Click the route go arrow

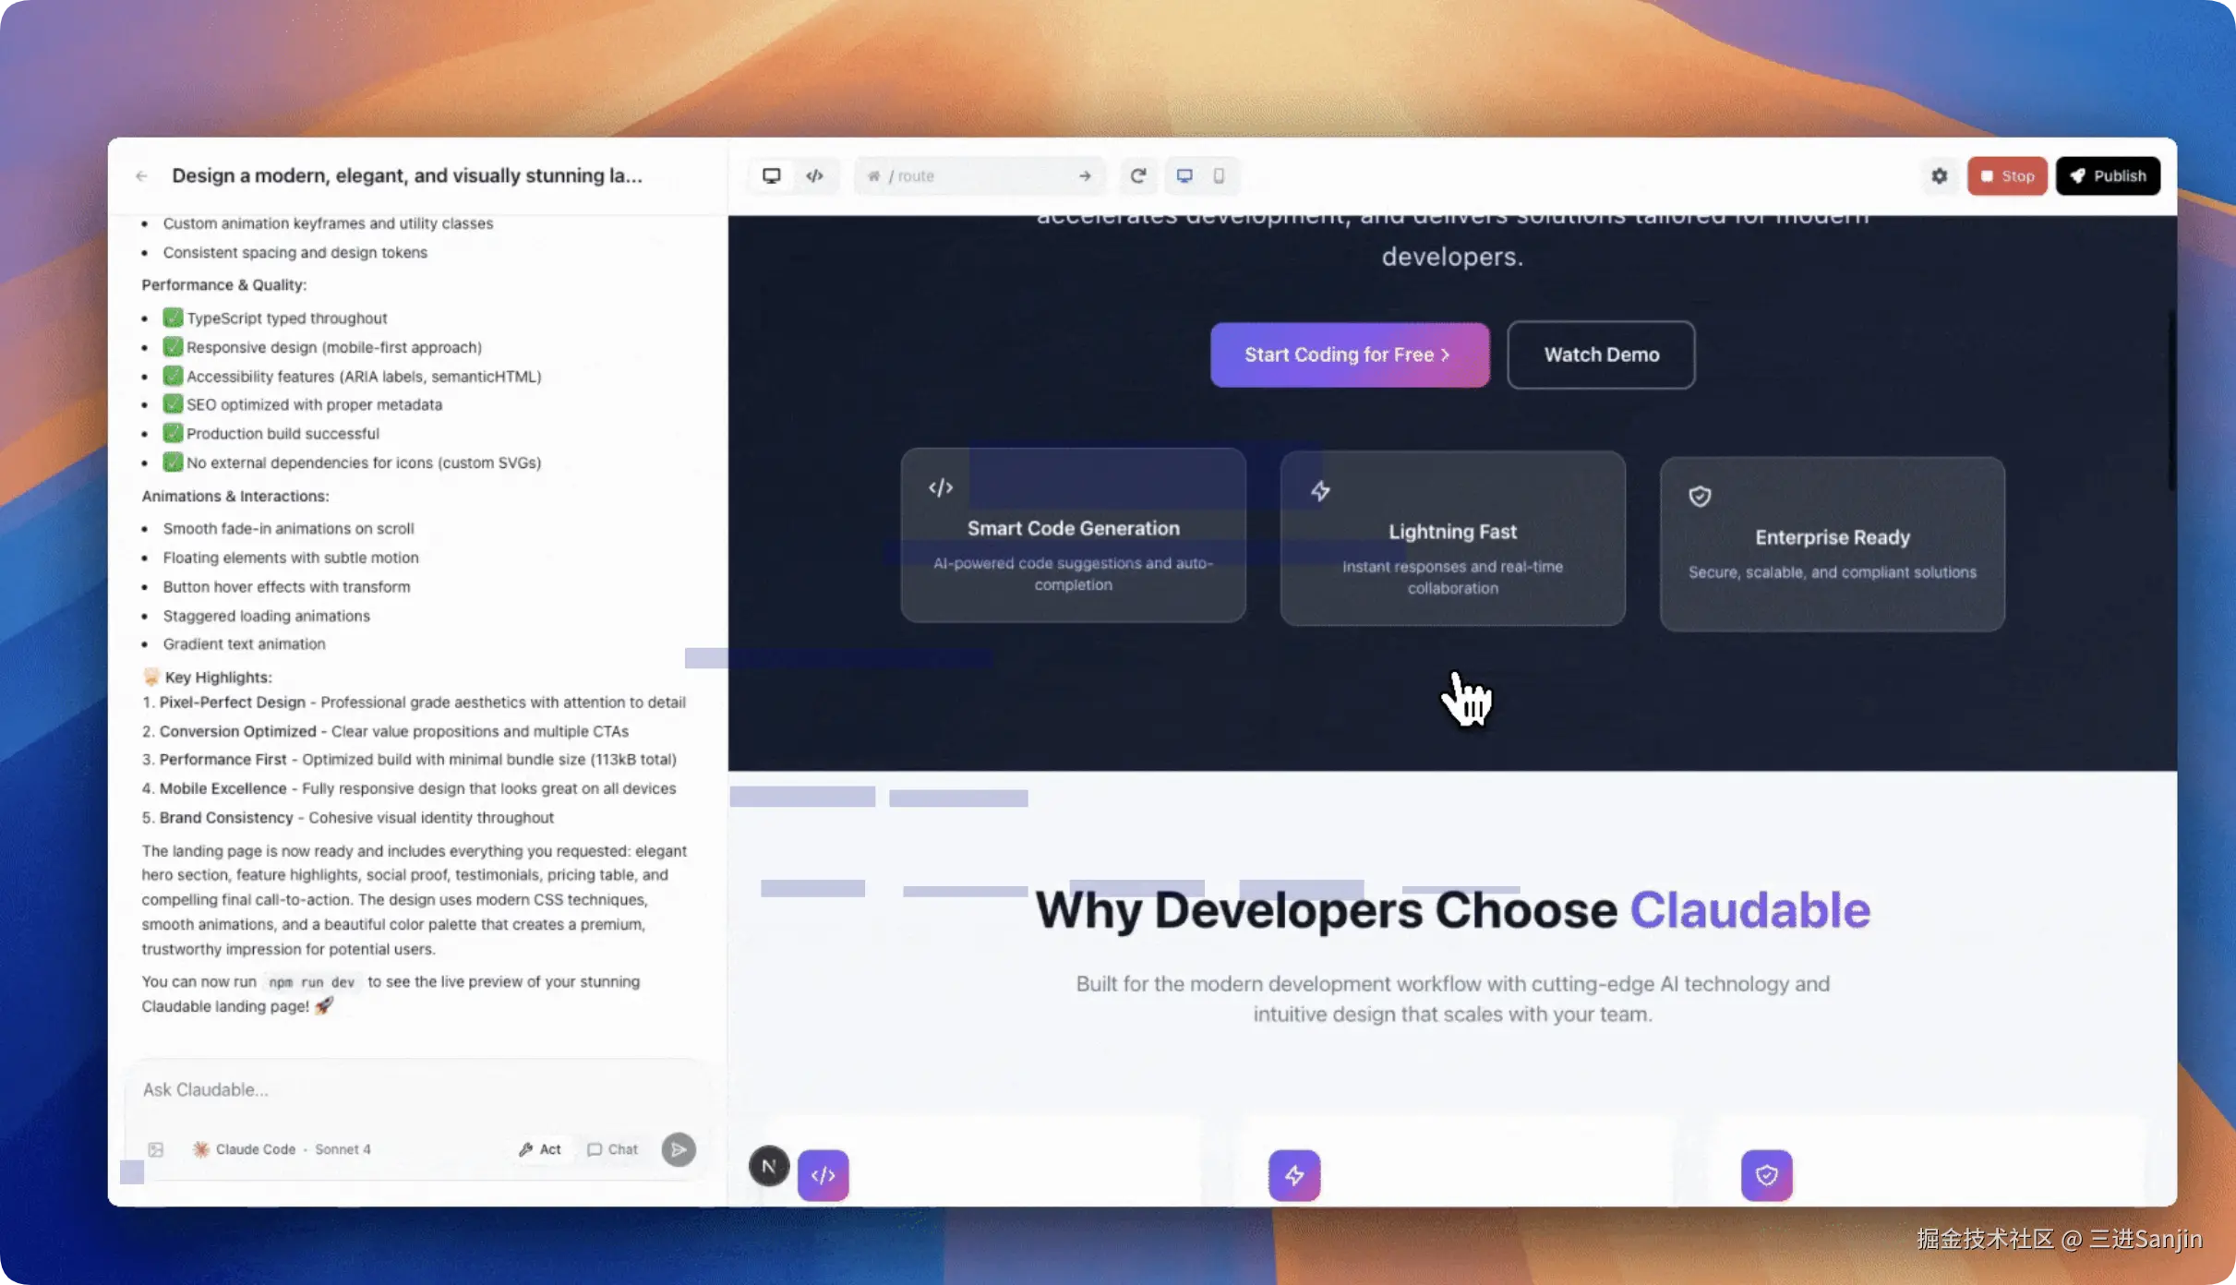1085,175
